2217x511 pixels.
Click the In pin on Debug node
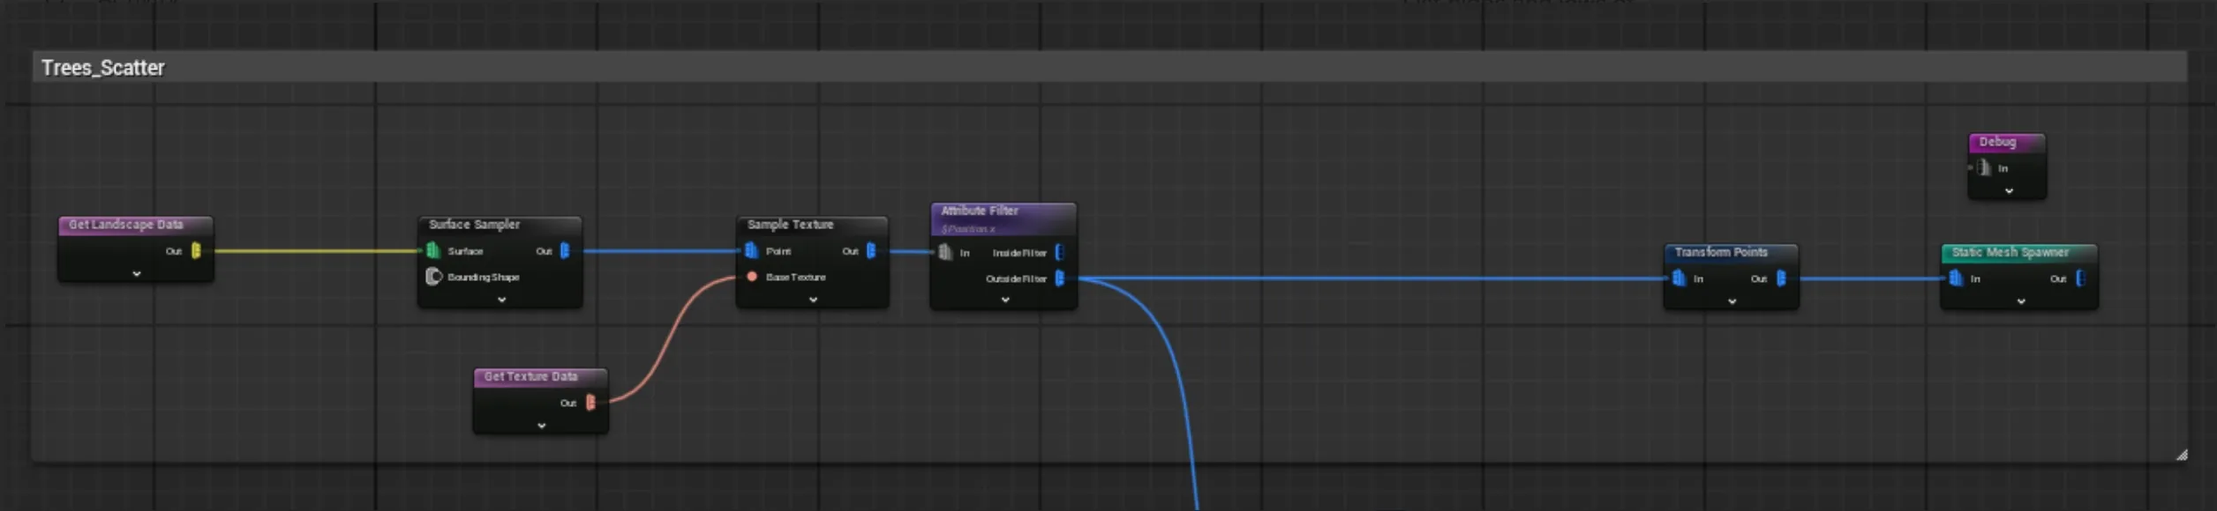point(1984,167)
